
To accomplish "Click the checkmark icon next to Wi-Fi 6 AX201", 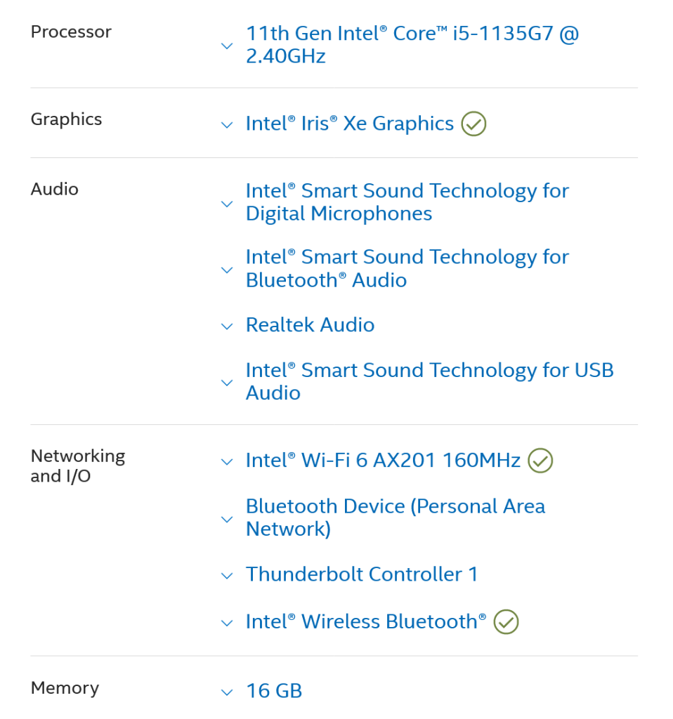I will point(540,461).
